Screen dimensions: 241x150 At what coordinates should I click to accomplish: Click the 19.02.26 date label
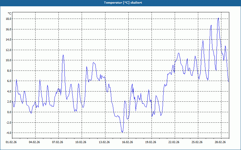[x=151, y=142]
